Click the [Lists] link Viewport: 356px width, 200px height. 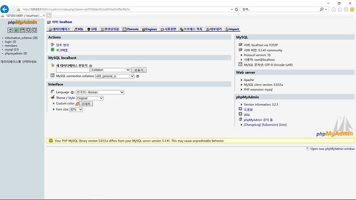[x=283, y=125]
